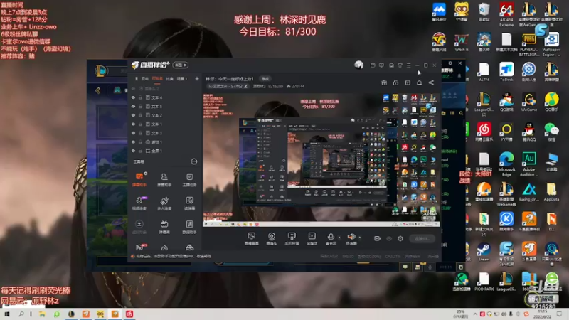569x320 pixels.
Task: Switch to the 比赛 scene tab
Action: click(169, 78)
